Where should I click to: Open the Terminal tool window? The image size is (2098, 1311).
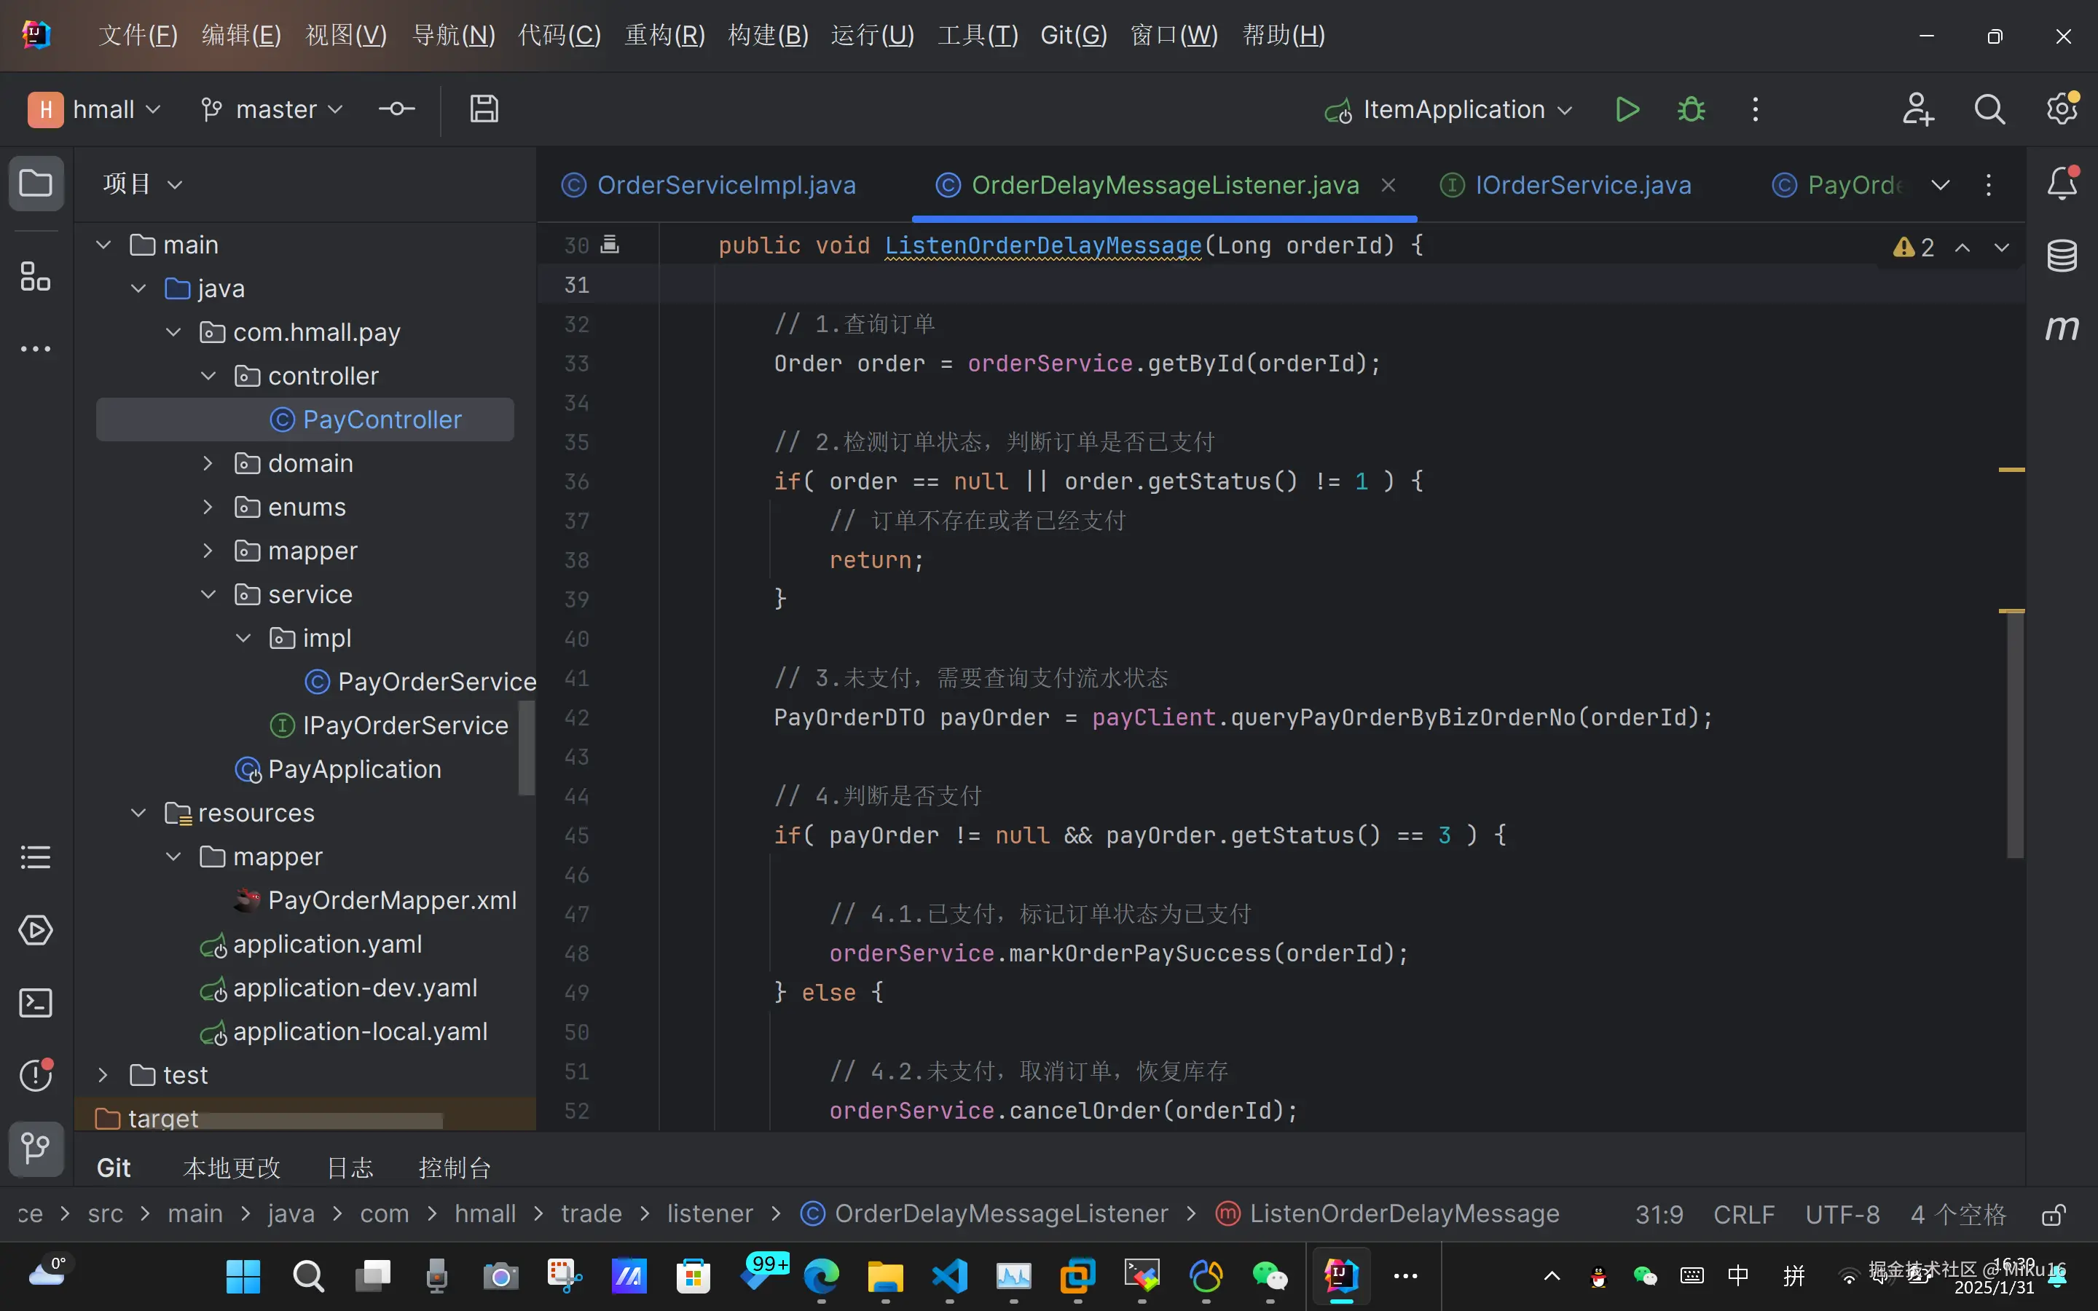pyautogui.click(x=36, y=1003)
